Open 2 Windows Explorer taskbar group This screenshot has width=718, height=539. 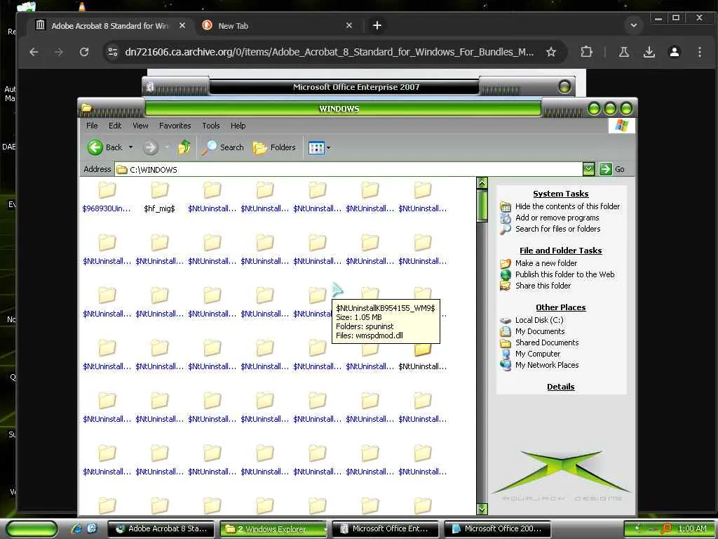coord(274,529)
